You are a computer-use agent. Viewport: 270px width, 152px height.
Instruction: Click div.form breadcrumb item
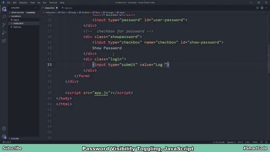coord(84,12)
